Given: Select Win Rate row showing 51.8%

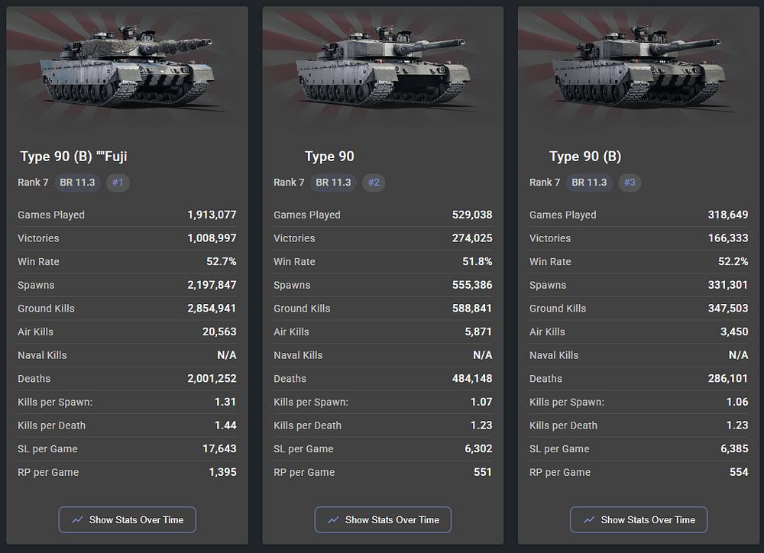Looking at the screenshot, I should (x=383, y=262).
